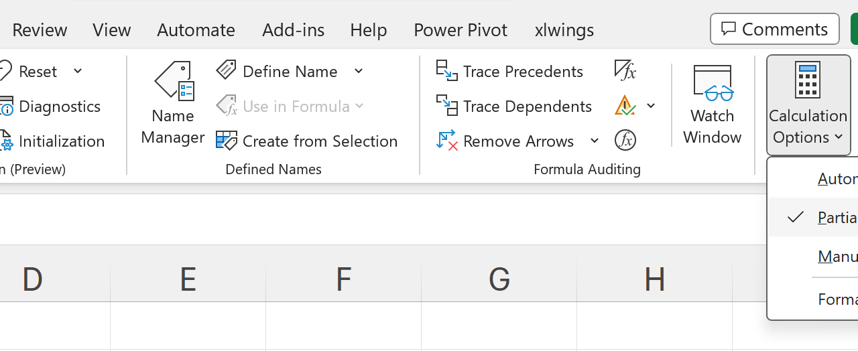The image size is (858, 351).
Task: Click the Create from Selection icon
Action: click(227, 141)
